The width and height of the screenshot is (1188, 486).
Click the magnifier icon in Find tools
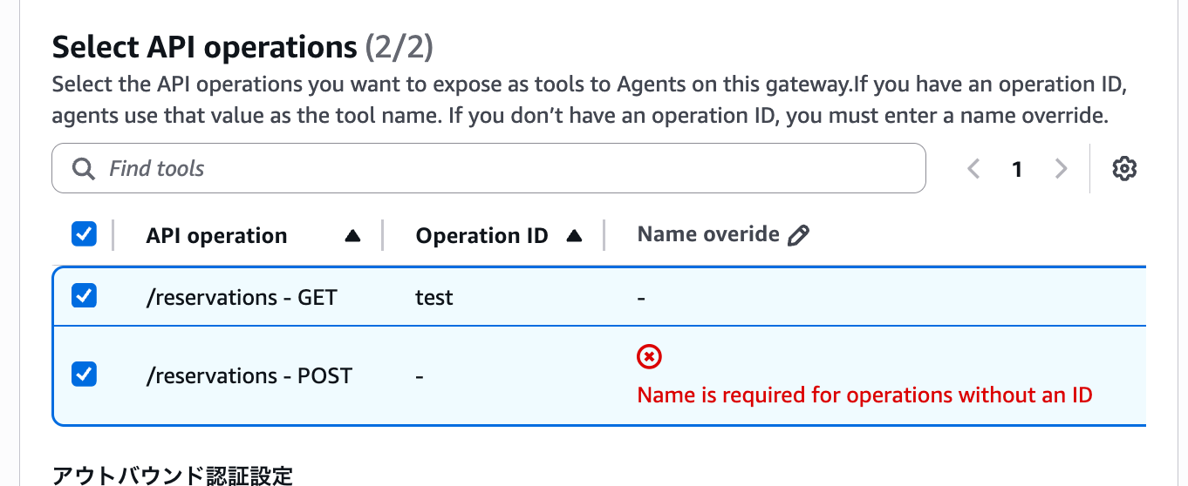click(x=83, y=168)
